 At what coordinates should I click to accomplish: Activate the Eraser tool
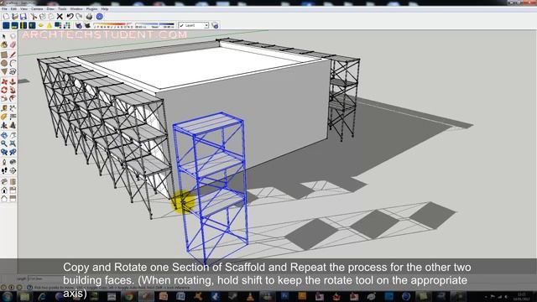tap(13, 44)
